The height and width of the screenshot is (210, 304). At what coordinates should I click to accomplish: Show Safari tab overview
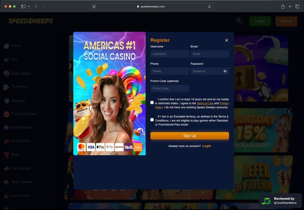298,6
